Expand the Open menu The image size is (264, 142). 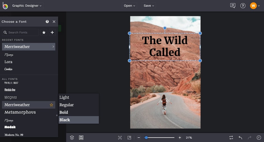pos(129,6)
